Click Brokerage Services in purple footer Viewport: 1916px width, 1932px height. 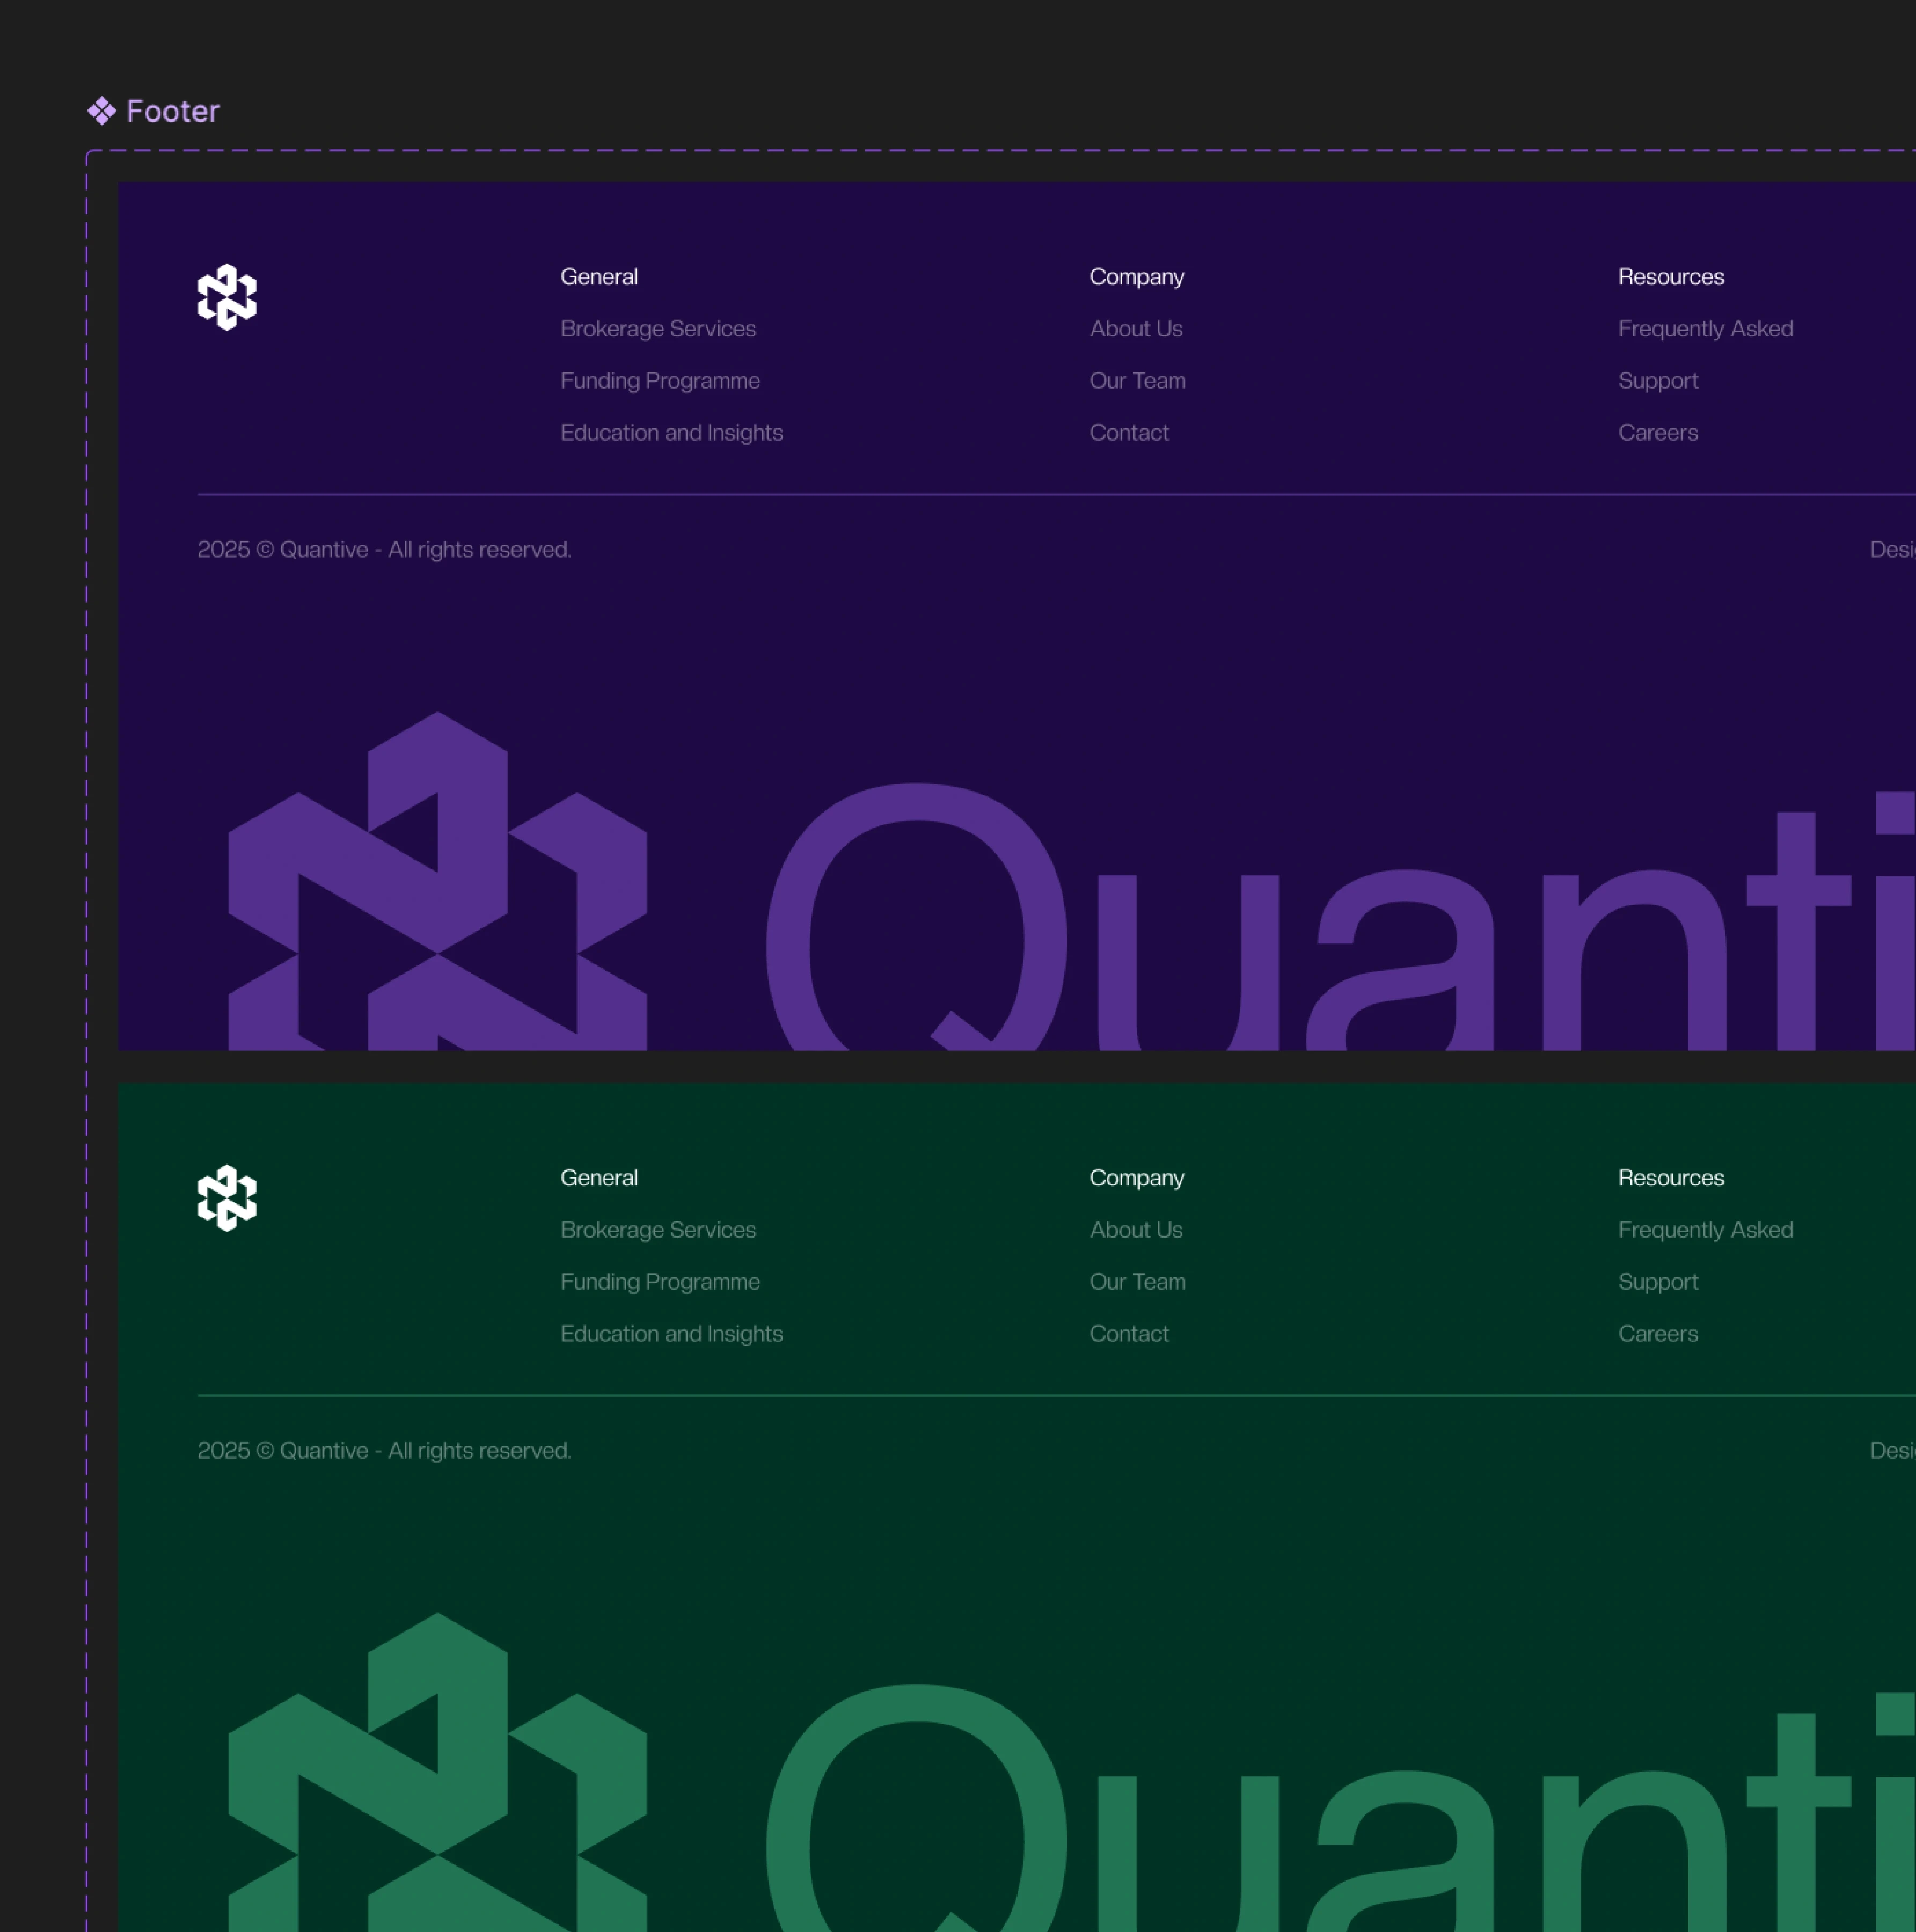[658, 328]
